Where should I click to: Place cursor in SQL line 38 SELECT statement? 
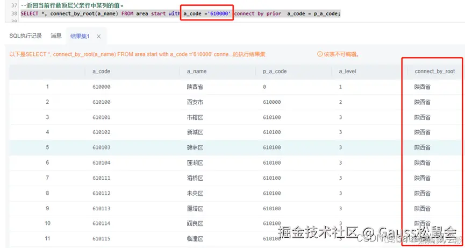click(180, 13)
